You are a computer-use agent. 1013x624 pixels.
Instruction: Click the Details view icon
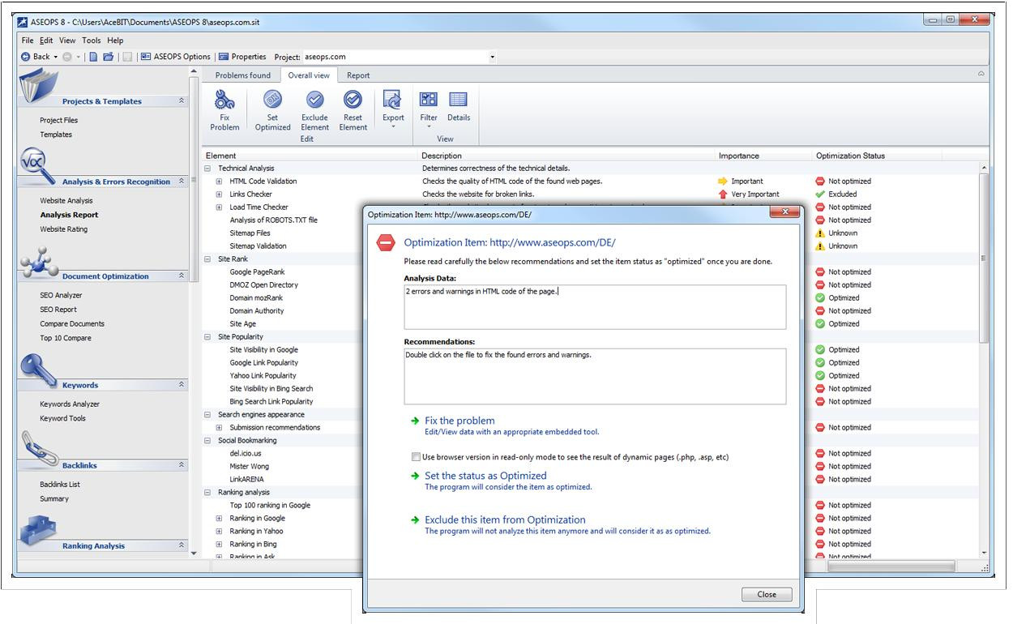[x=459, y=100]
